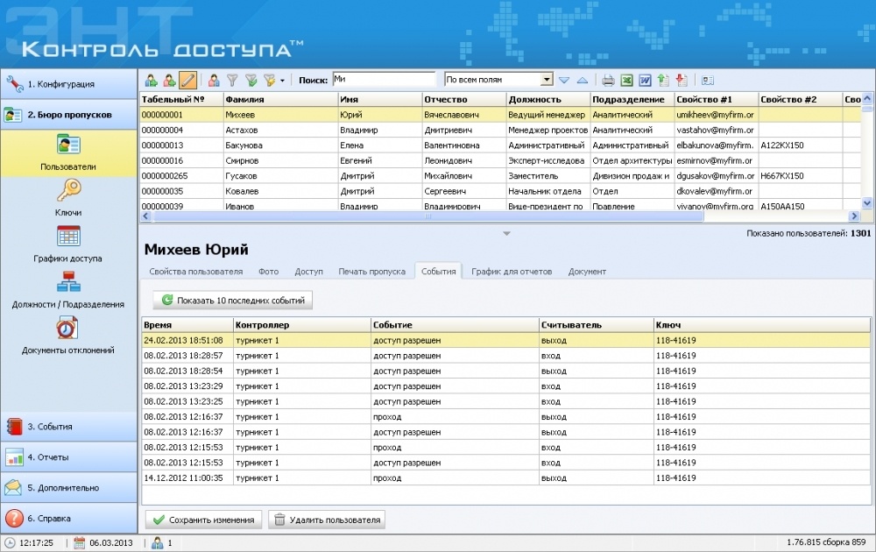Click the search next down-arrow

pos(565,81)
